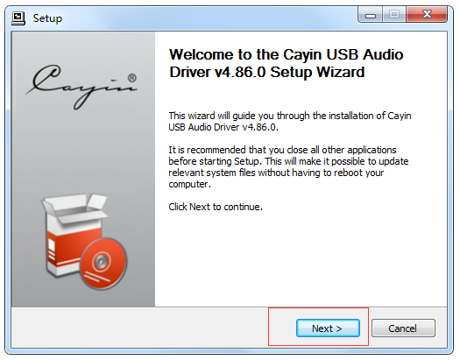This screenshot has height=360, width=460.
Task: Click empty footer area left of Next
Action: click(139, 328)
